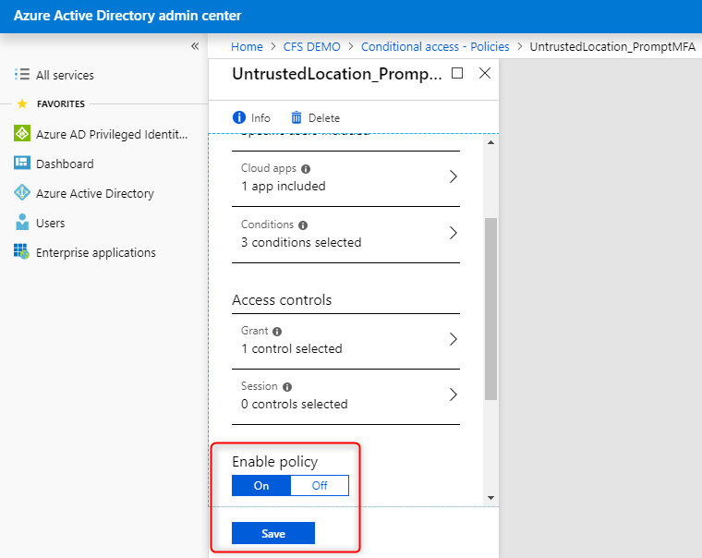The height and width of the screenshot is (558, 702).
Task: Click '3 conditions selected' text
Action: [301, 242]
